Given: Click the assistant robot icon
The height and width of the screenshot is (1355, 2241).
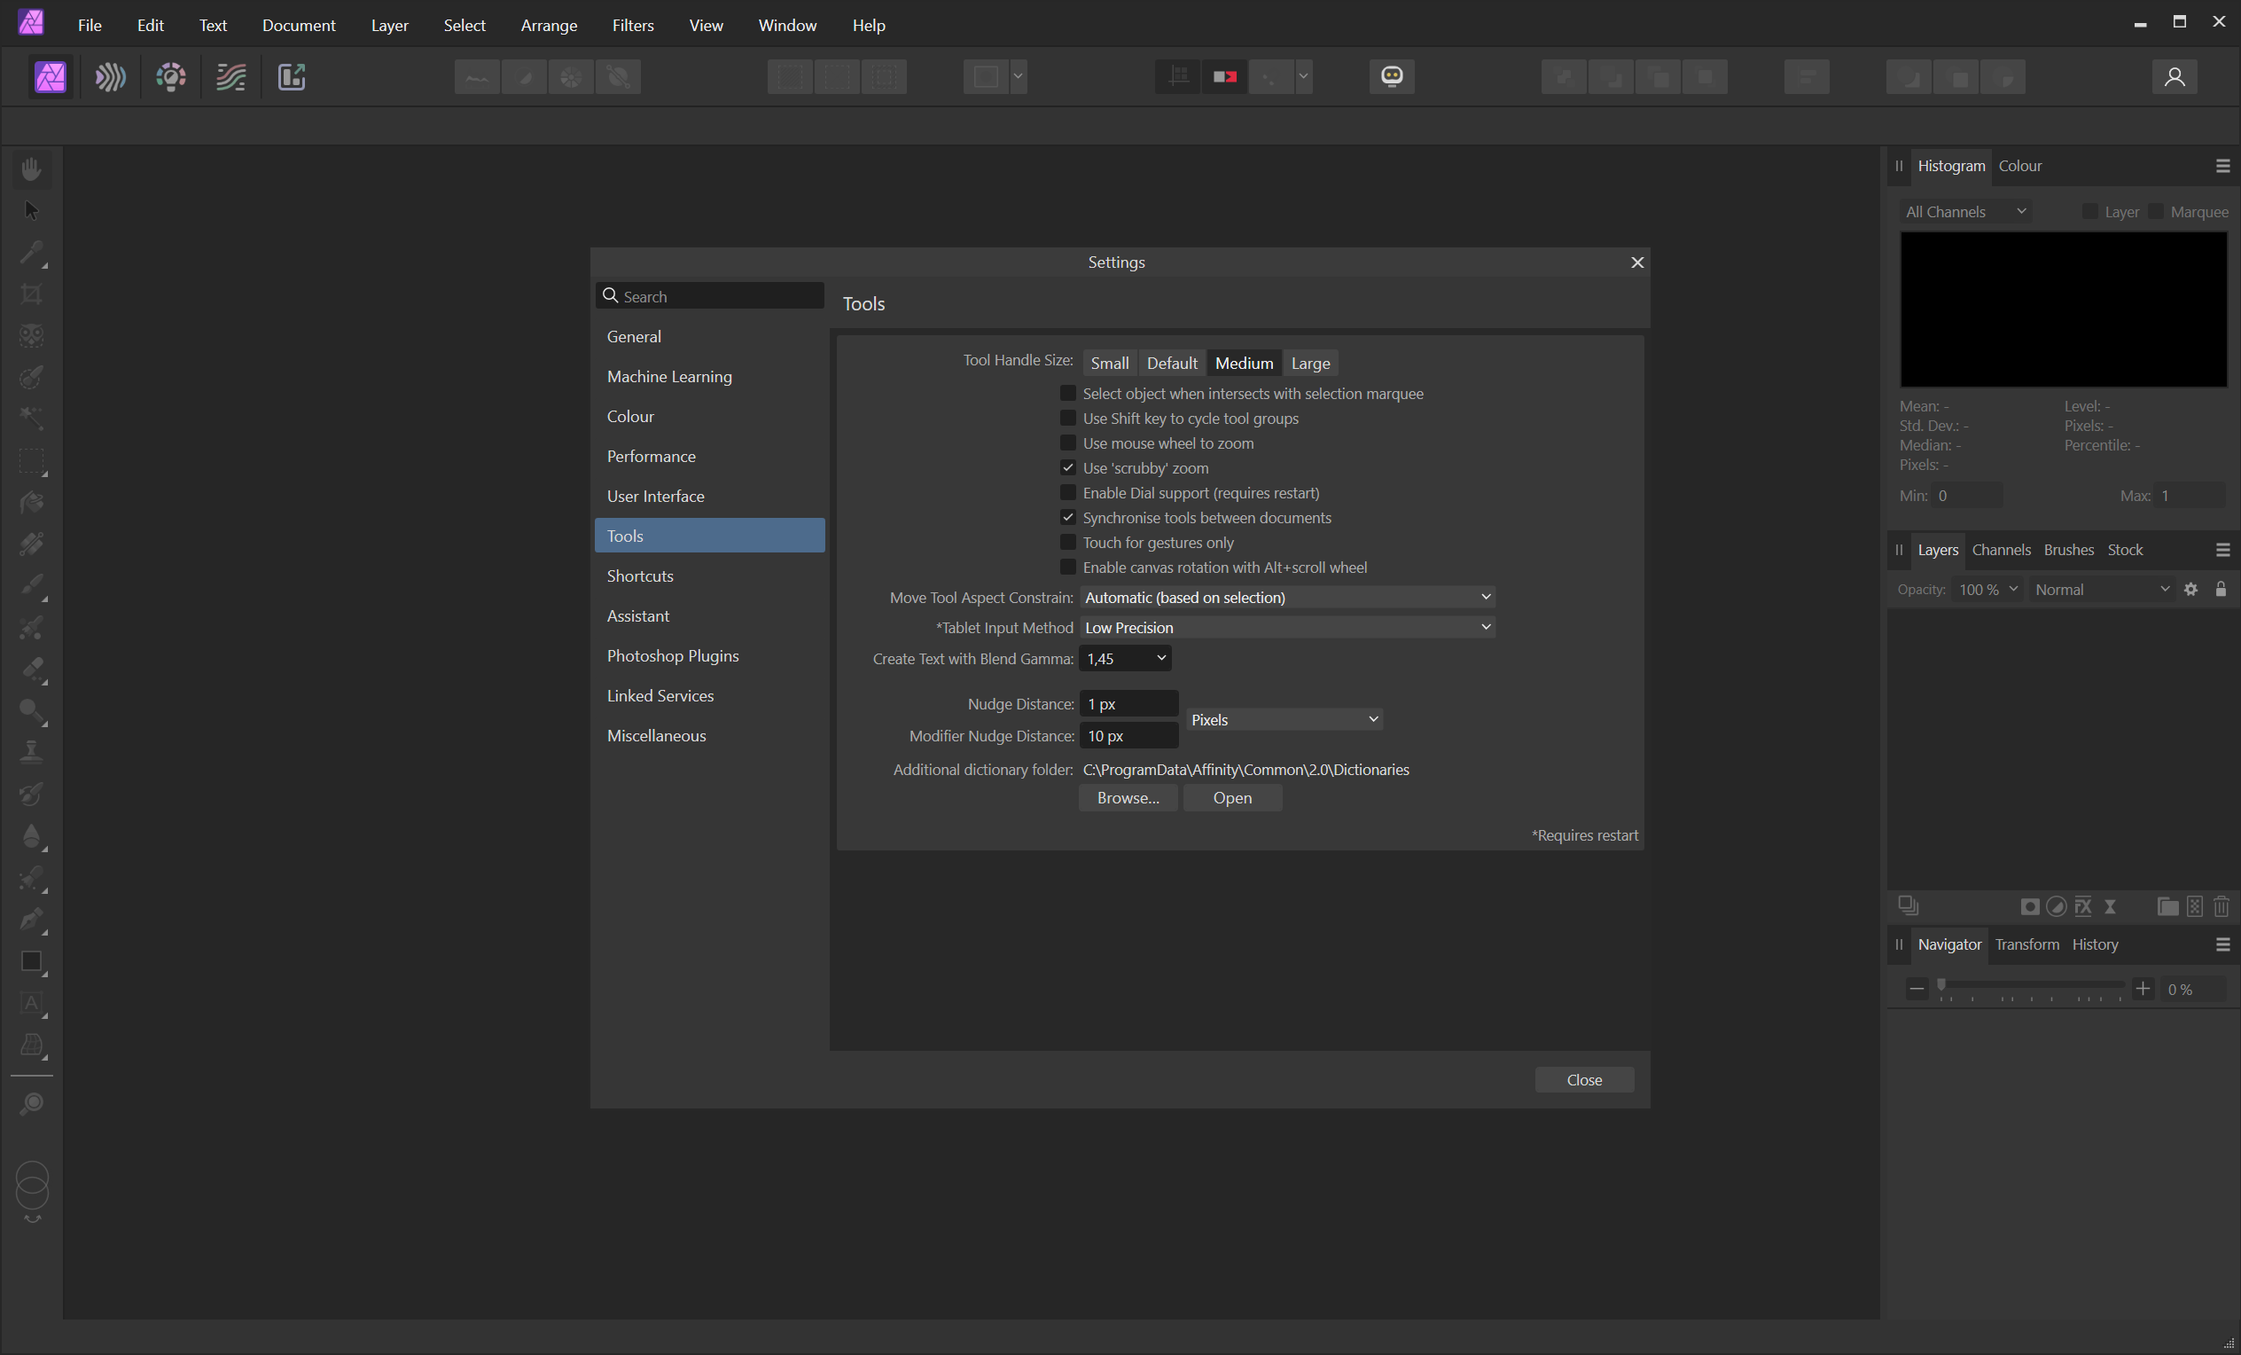Looking at the screenshot, I should pos(1392,76).
